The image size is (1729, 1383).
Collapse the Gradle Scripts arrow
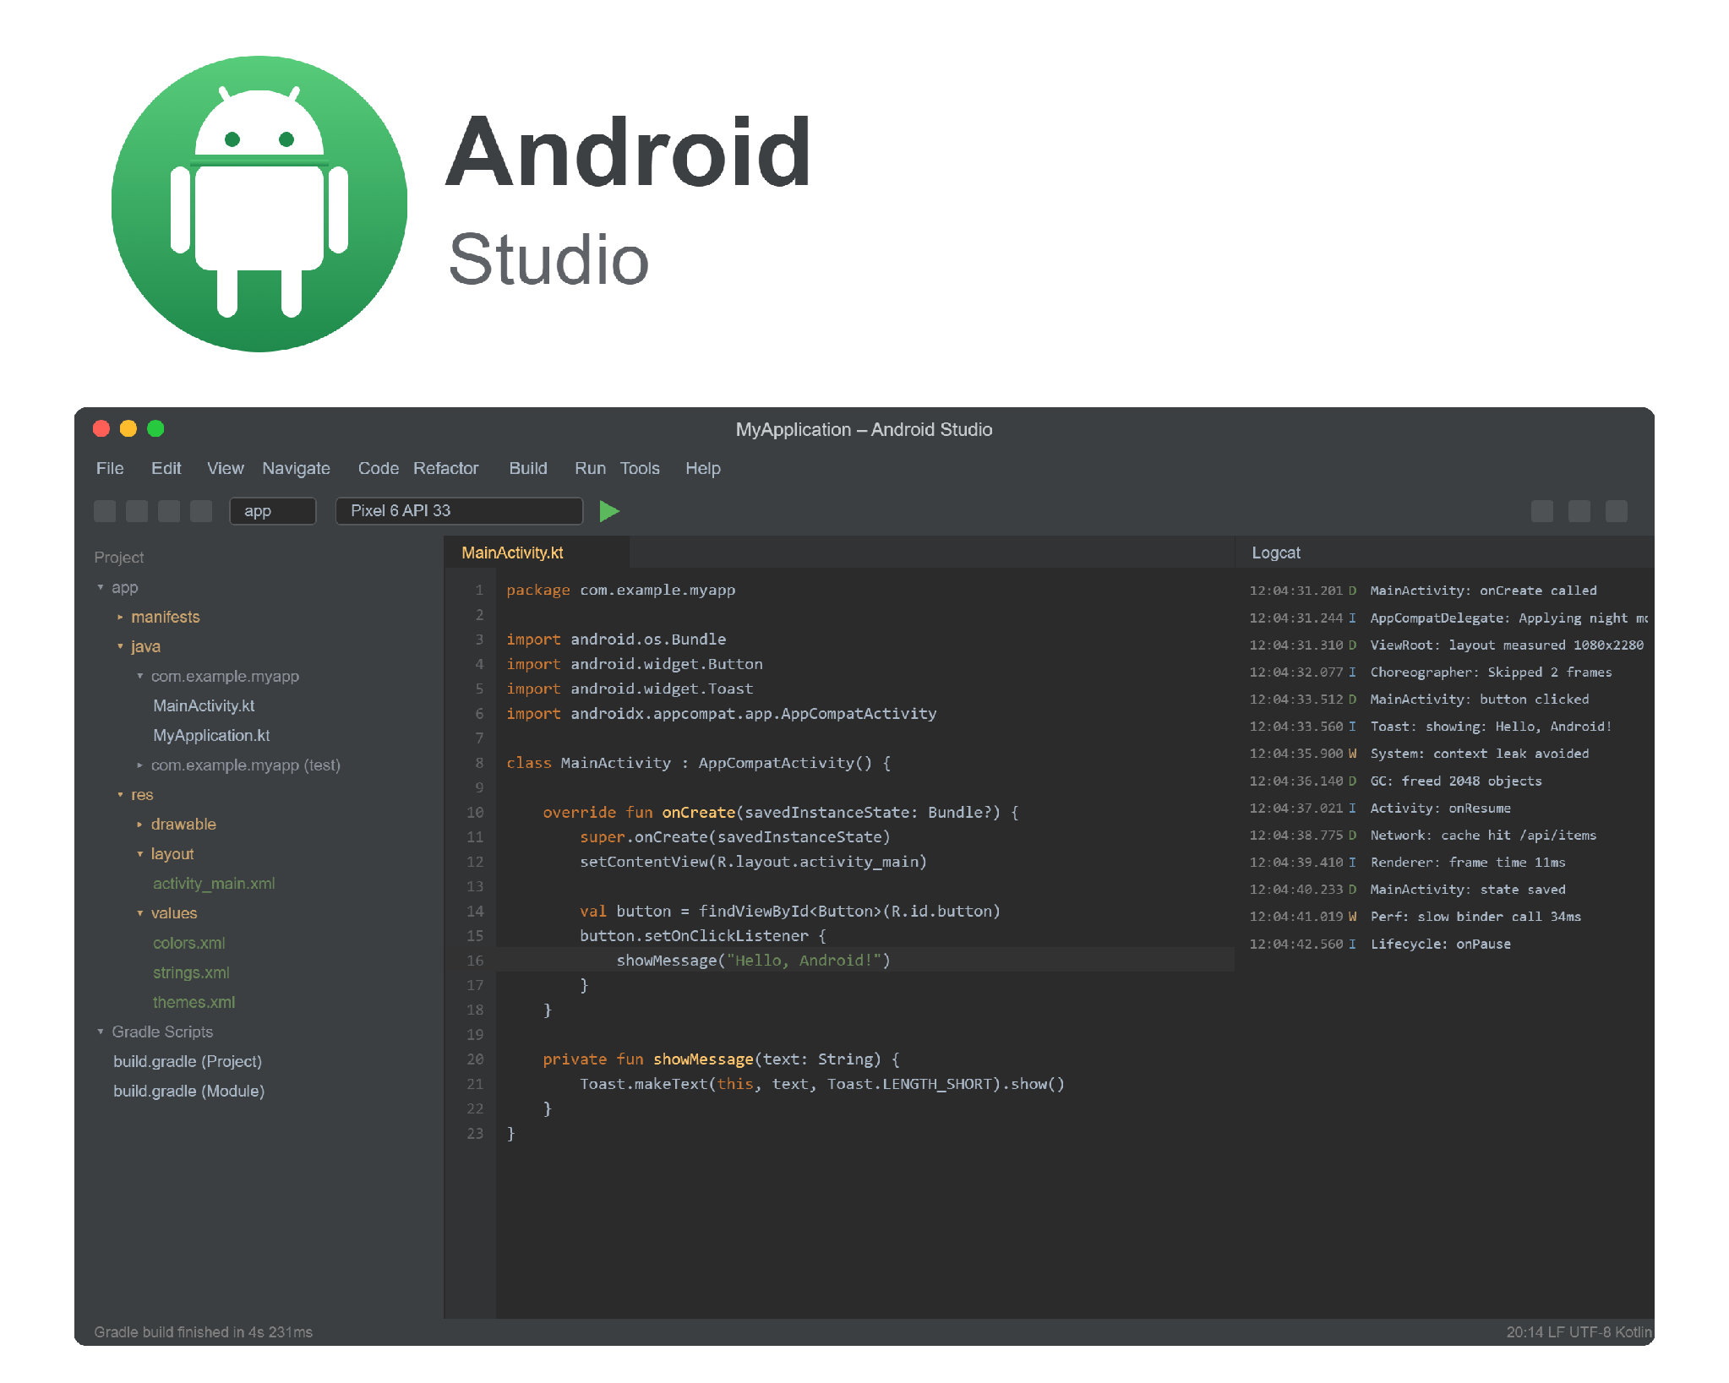coord(101,1032)
